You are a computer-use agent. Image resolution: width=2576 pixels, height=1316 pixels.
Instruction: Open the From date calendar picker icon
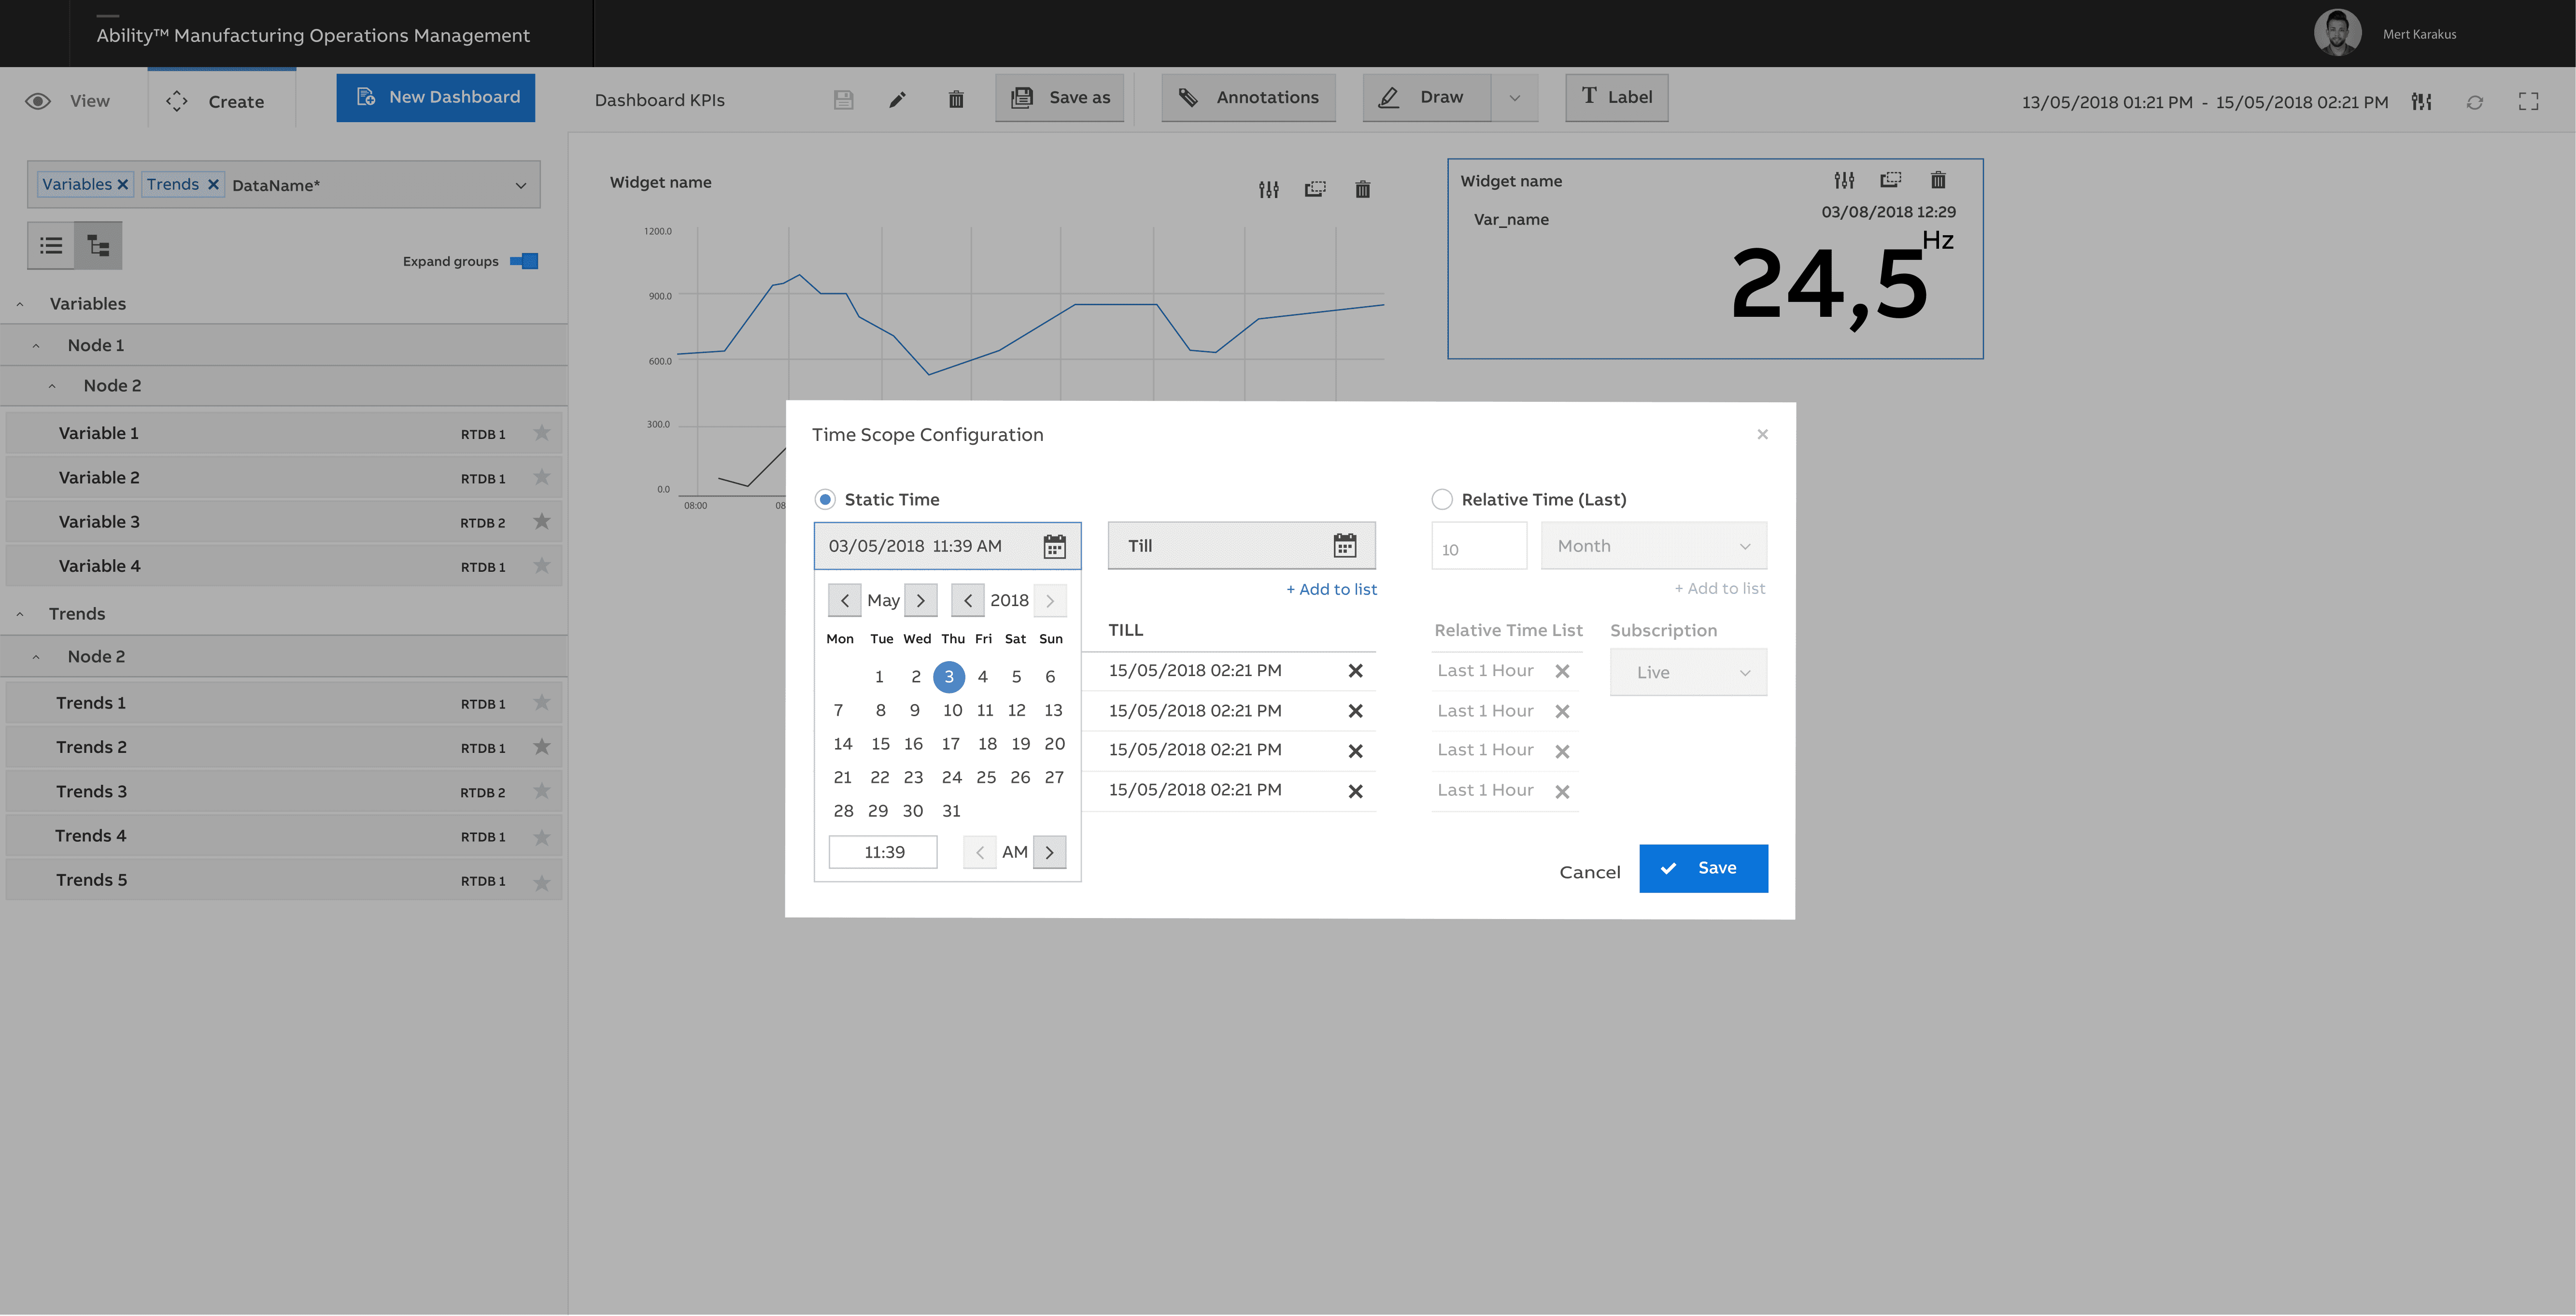tap(1054, 546)
